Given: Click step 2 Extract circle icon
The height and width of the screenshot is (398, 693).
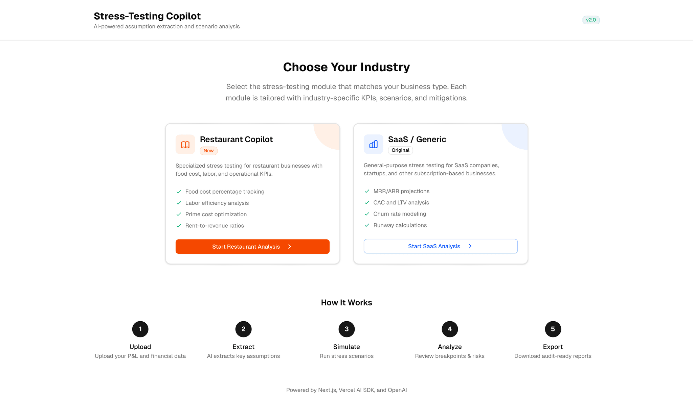Looking at the screenshot, I should pos(243,329).
